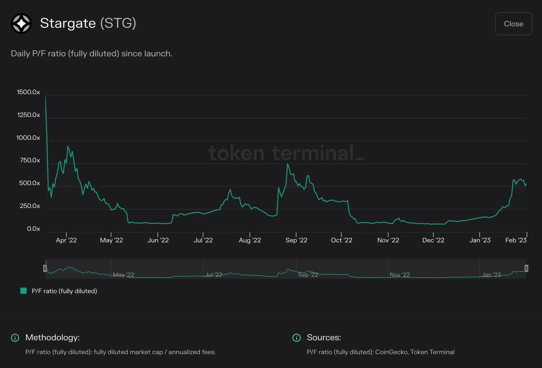Click the right range slider handle
Screen dimensions: 542x368
(526, 268)
